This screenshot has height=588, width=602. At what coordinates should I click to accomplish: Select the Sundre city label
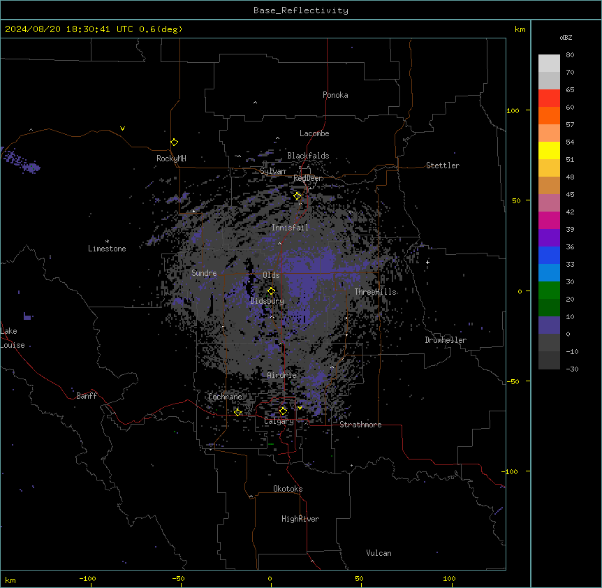click(204, 273)
